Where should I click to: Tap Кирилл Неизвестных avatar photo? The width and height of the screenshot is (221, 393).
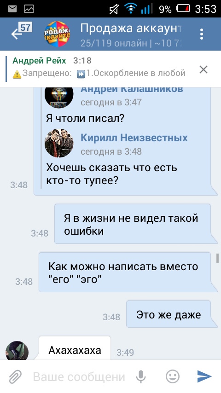tap(59, 144)
